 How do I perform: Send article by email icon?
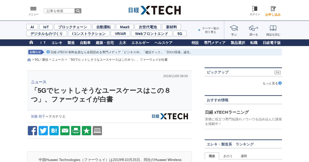click(x=65, y=131)
